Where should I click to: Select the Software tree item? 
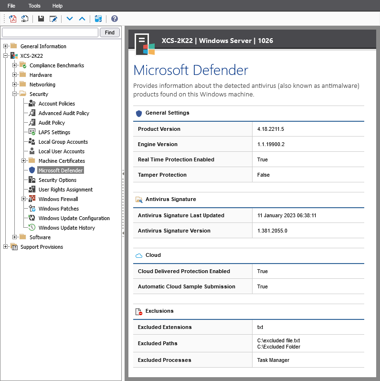[40, 237]
